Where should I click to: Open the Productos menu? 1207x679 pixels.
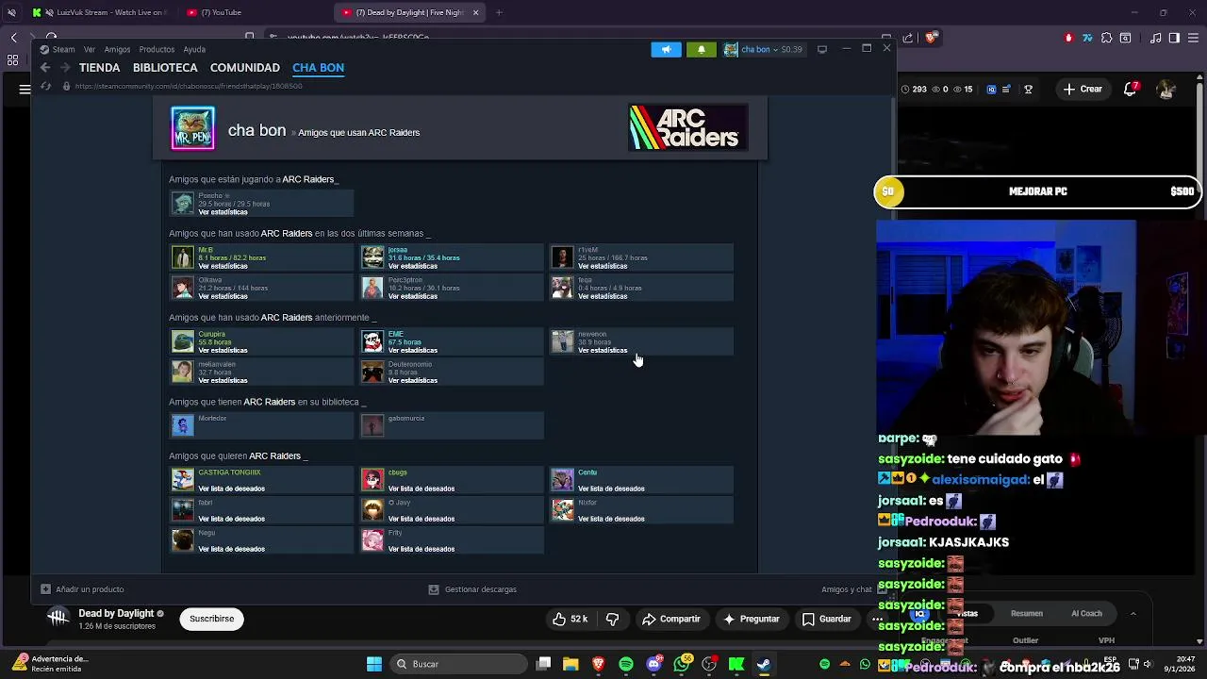tap(157, 49)
